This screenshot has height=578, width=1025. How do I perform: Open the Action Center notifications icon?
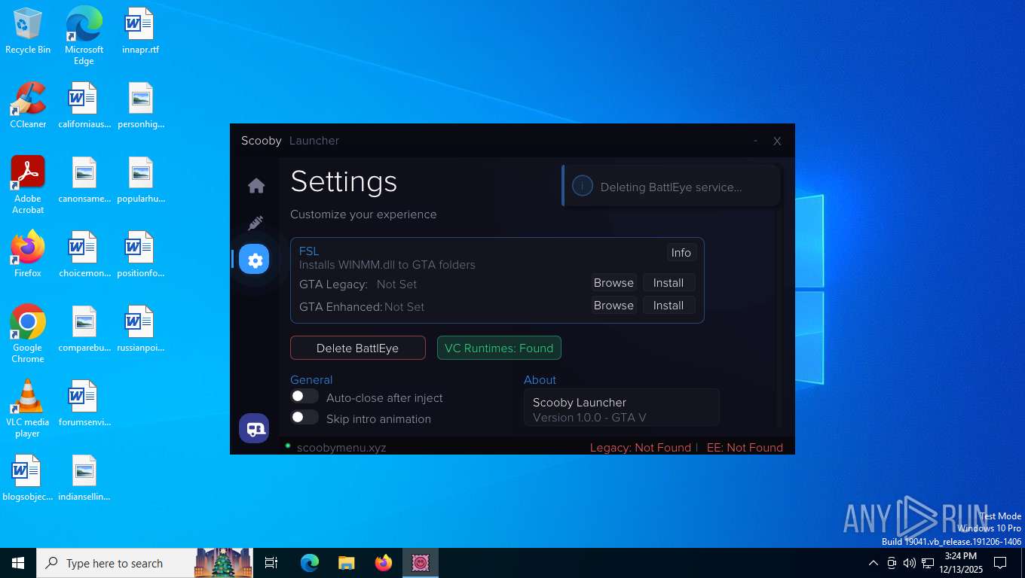(x=1001, y=563)
